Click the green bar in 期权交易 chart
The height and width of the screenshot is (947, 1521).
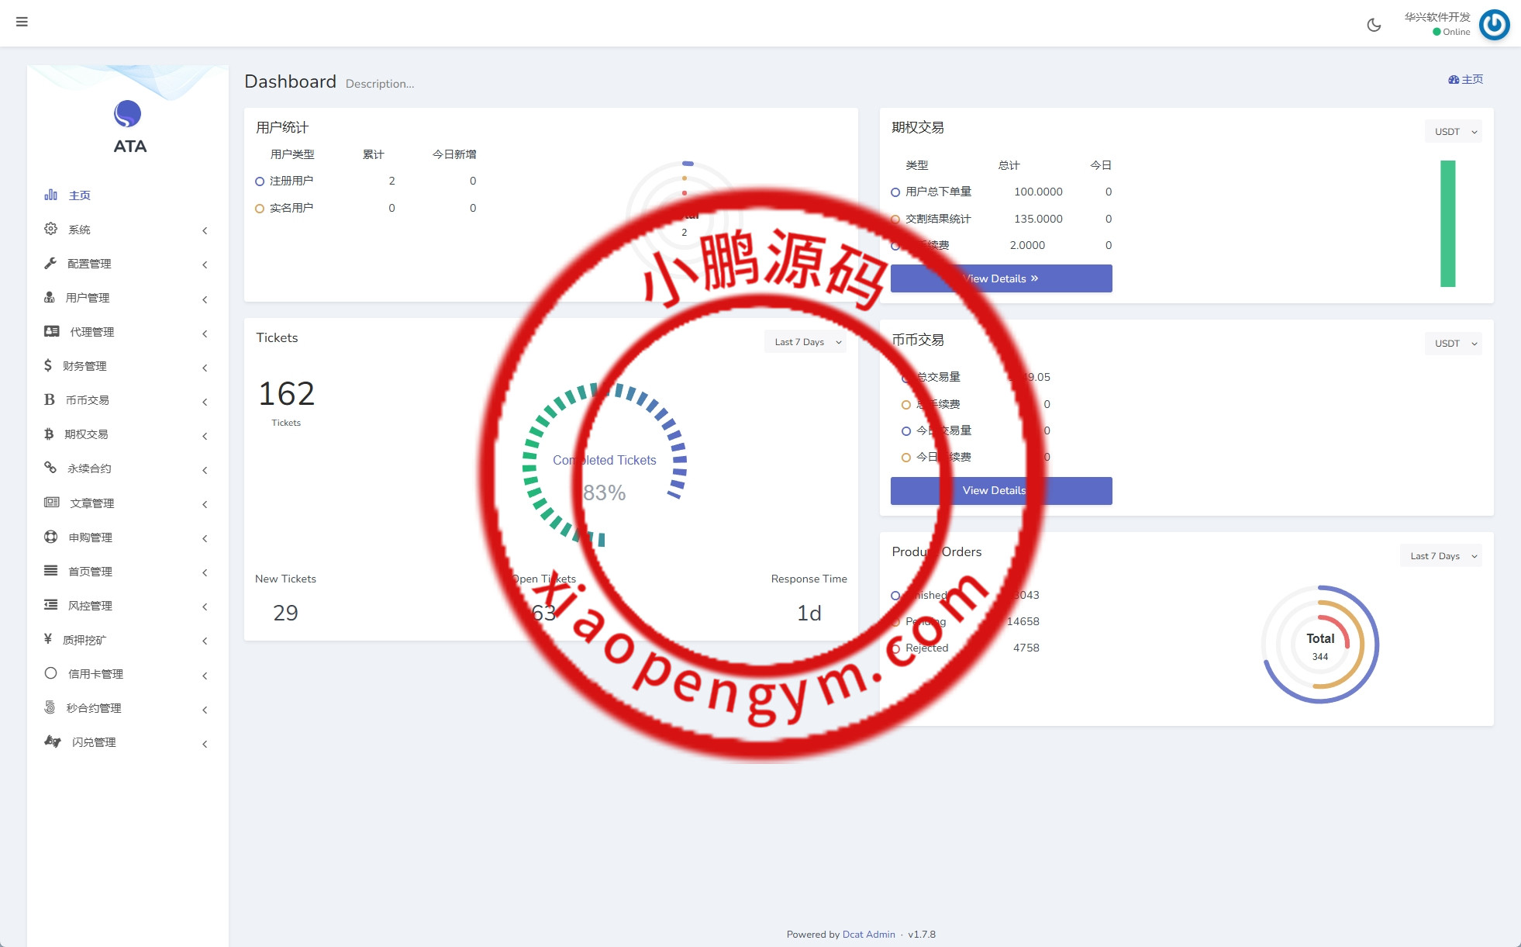pyautogui.click(x=1447, y=223)
